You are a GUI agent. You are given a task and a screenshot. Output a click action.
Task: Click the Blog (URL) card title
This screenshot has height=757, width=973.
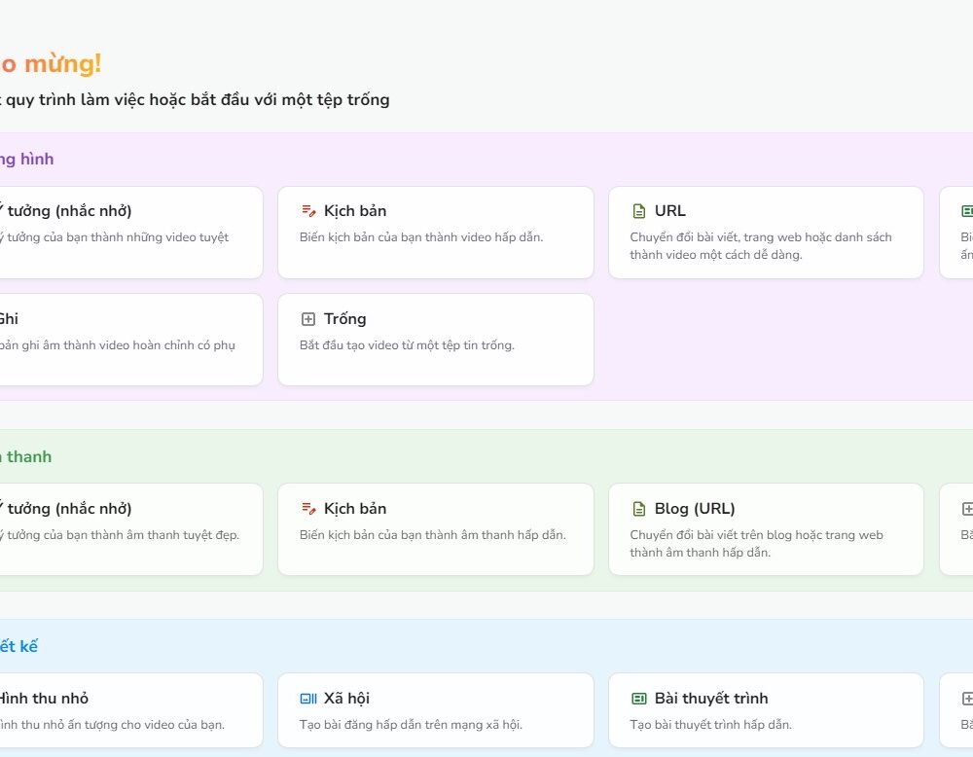click(x=695, y=509)
